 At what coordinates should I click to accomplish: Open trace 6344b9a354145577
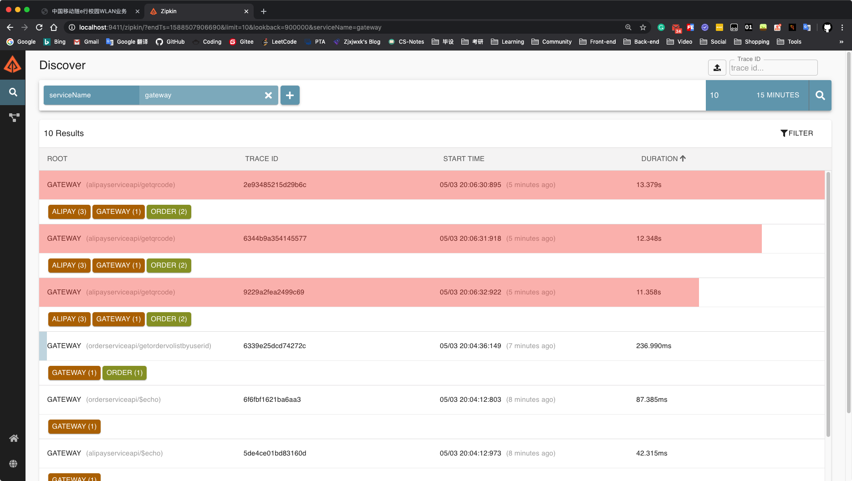coord(432,238)
